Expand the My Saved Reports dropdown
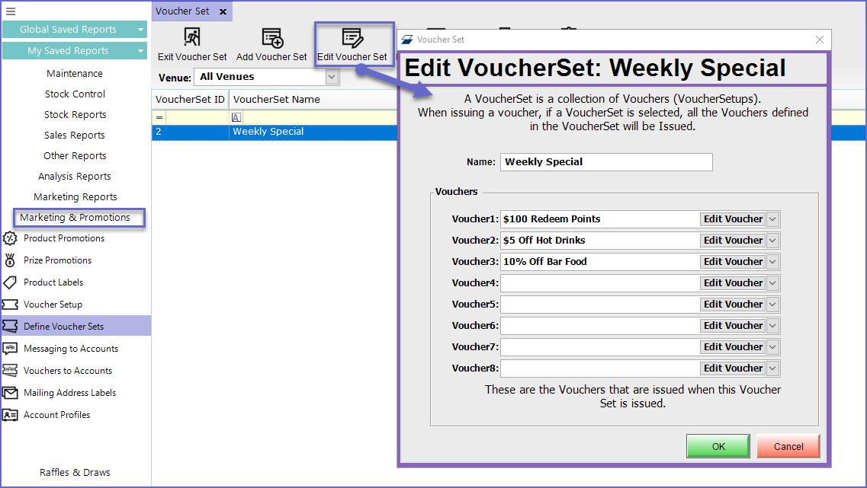Screen dimensions: 867x488 (x=140, y=51)
